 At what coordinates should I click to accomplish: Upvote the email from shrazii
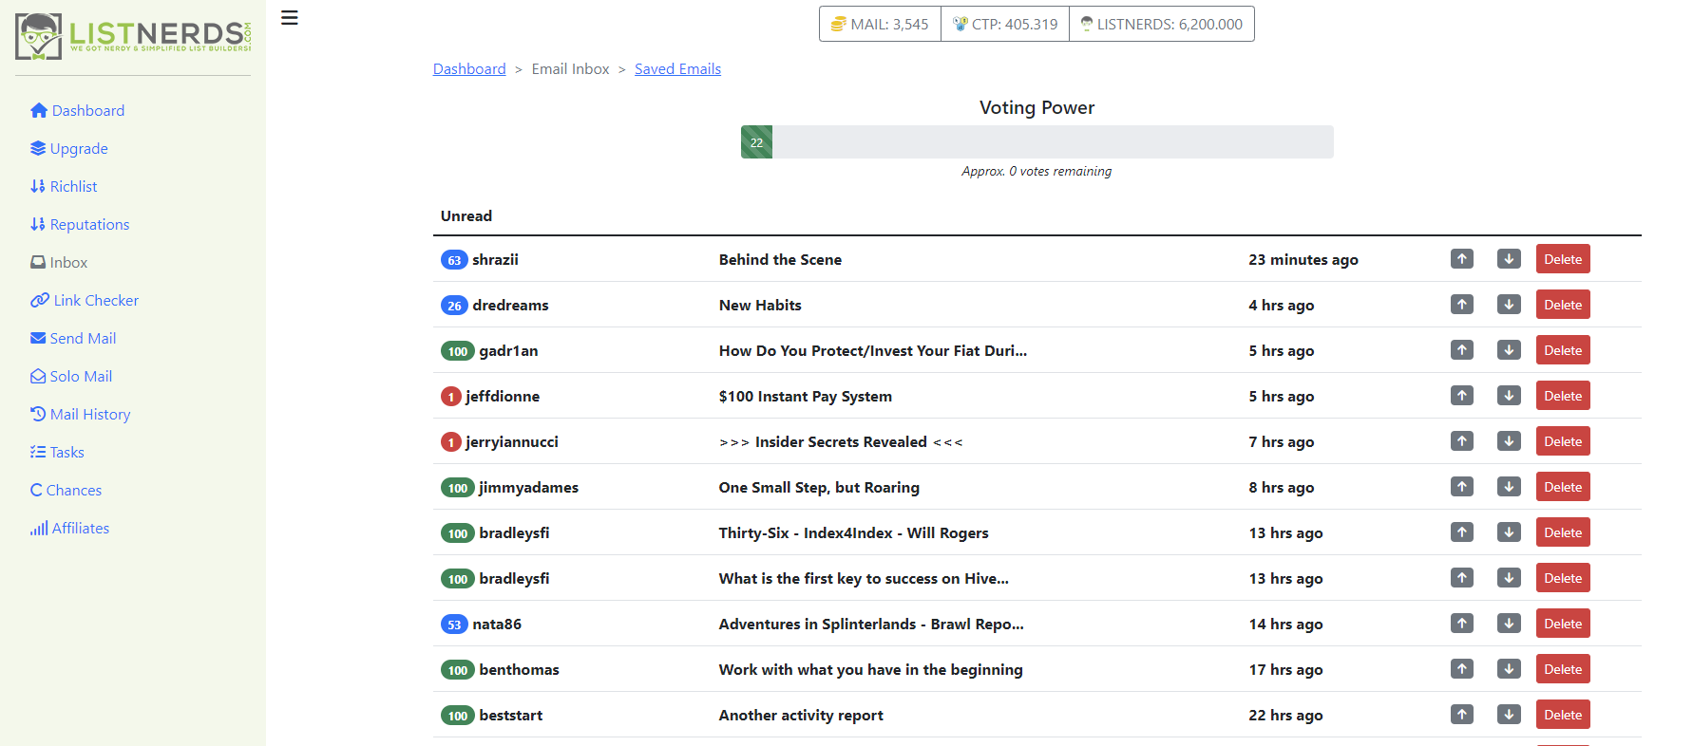(1462, 259)
